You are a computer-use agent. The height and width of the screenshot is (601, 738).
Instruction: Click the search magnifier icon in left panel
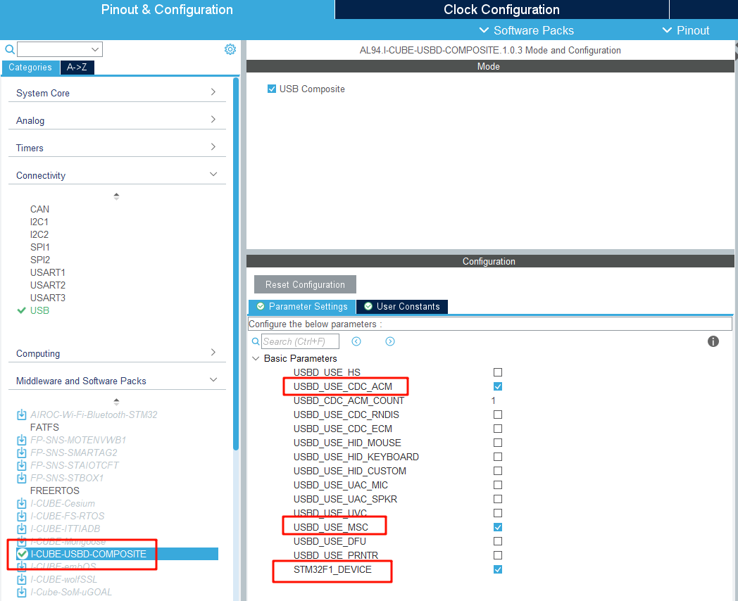[x=10, y=49]
